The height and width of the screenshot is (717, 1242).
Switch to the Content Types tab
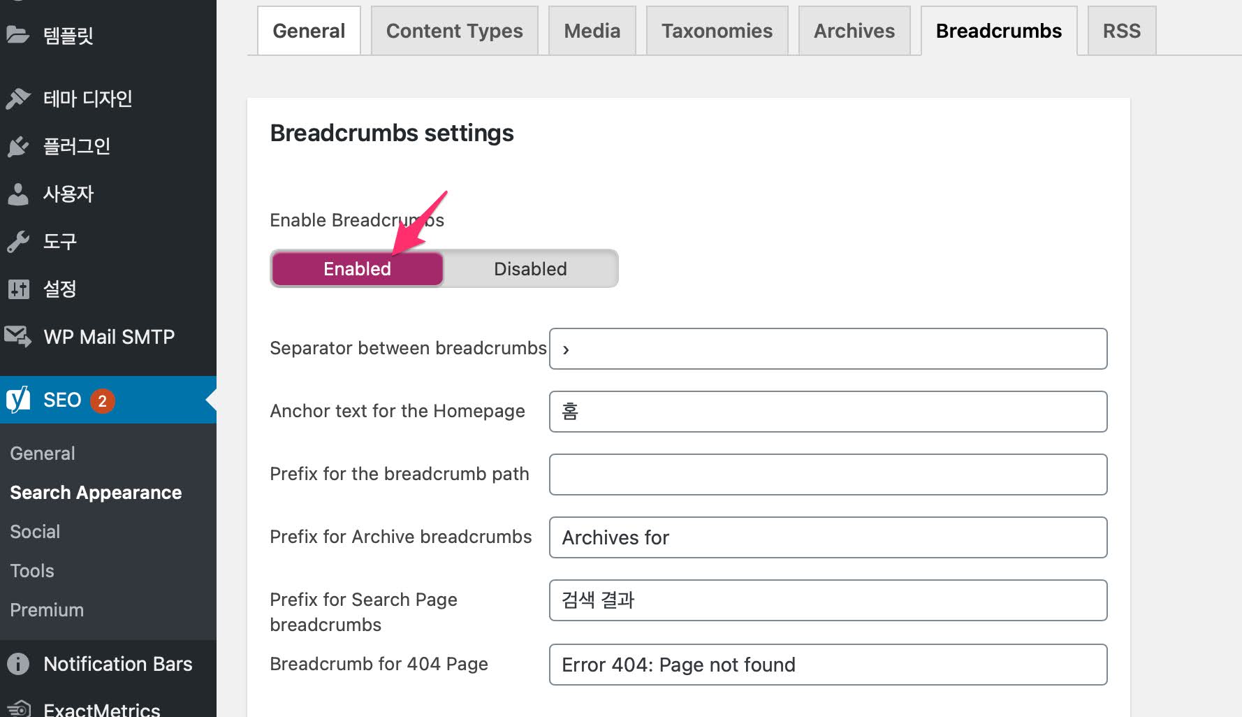(454, 31)
